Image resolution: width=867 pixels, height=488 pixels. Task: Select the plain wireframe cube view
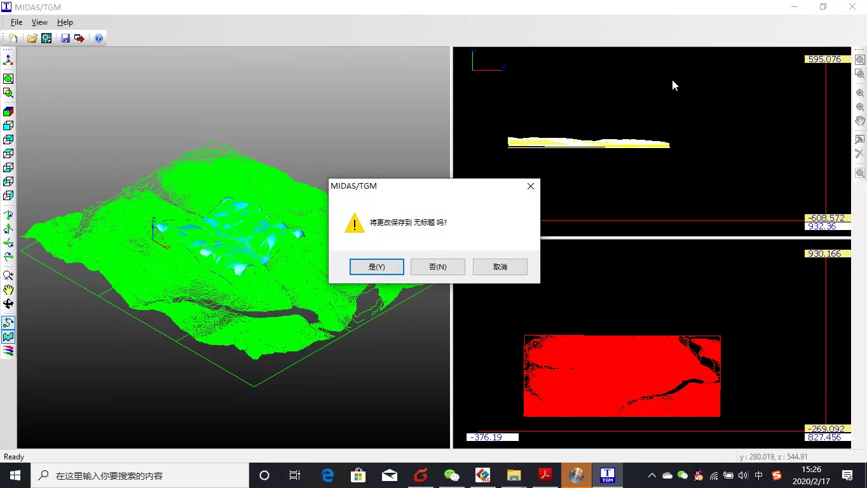pyautogui.click(x=8, y=196)
